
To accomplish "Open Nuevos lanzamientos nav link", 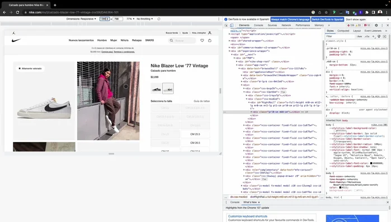I will [81, 40].
